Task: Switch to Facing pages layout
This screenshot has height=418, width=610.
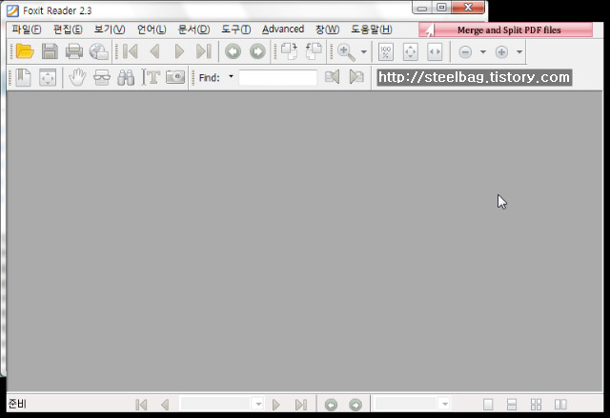Action: [560, 405]
